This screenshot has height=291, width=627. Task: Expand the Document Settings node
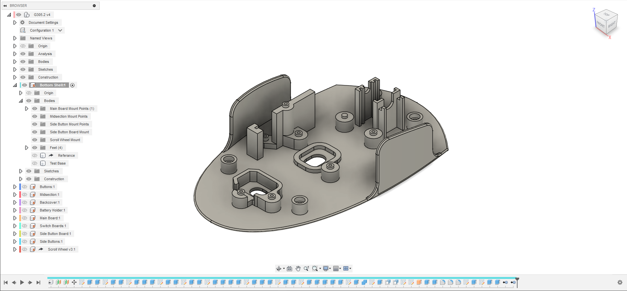click(15, 22)
